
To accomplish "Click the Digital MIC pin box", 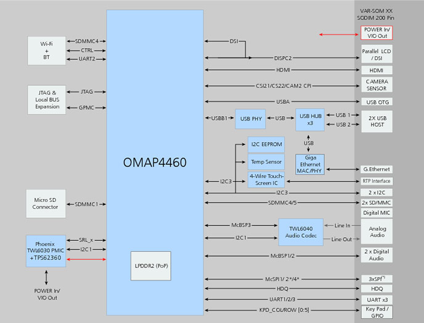I will click(x=377, y=212).
